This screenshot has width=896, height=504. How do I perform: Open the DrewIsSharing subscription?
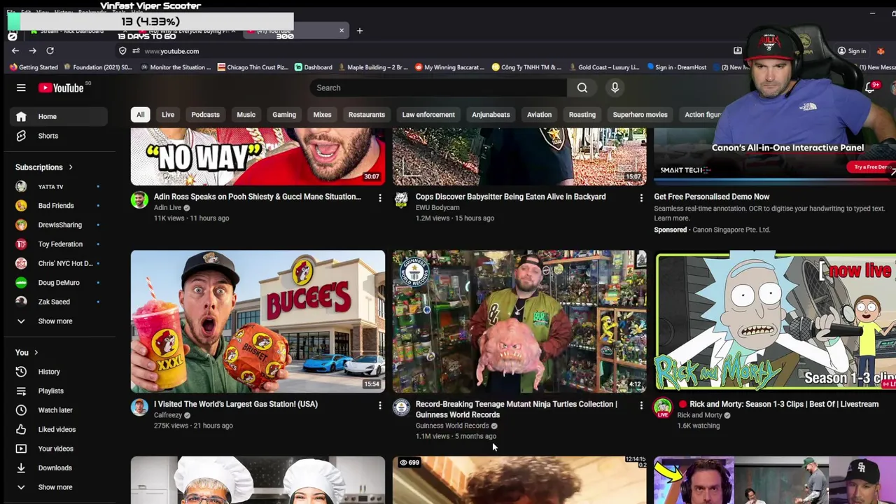click(x=59, y=225)
